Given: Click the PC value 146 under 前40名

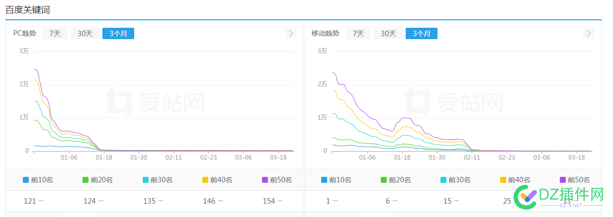Looking at the screenshot, I should tap(209, 201).
